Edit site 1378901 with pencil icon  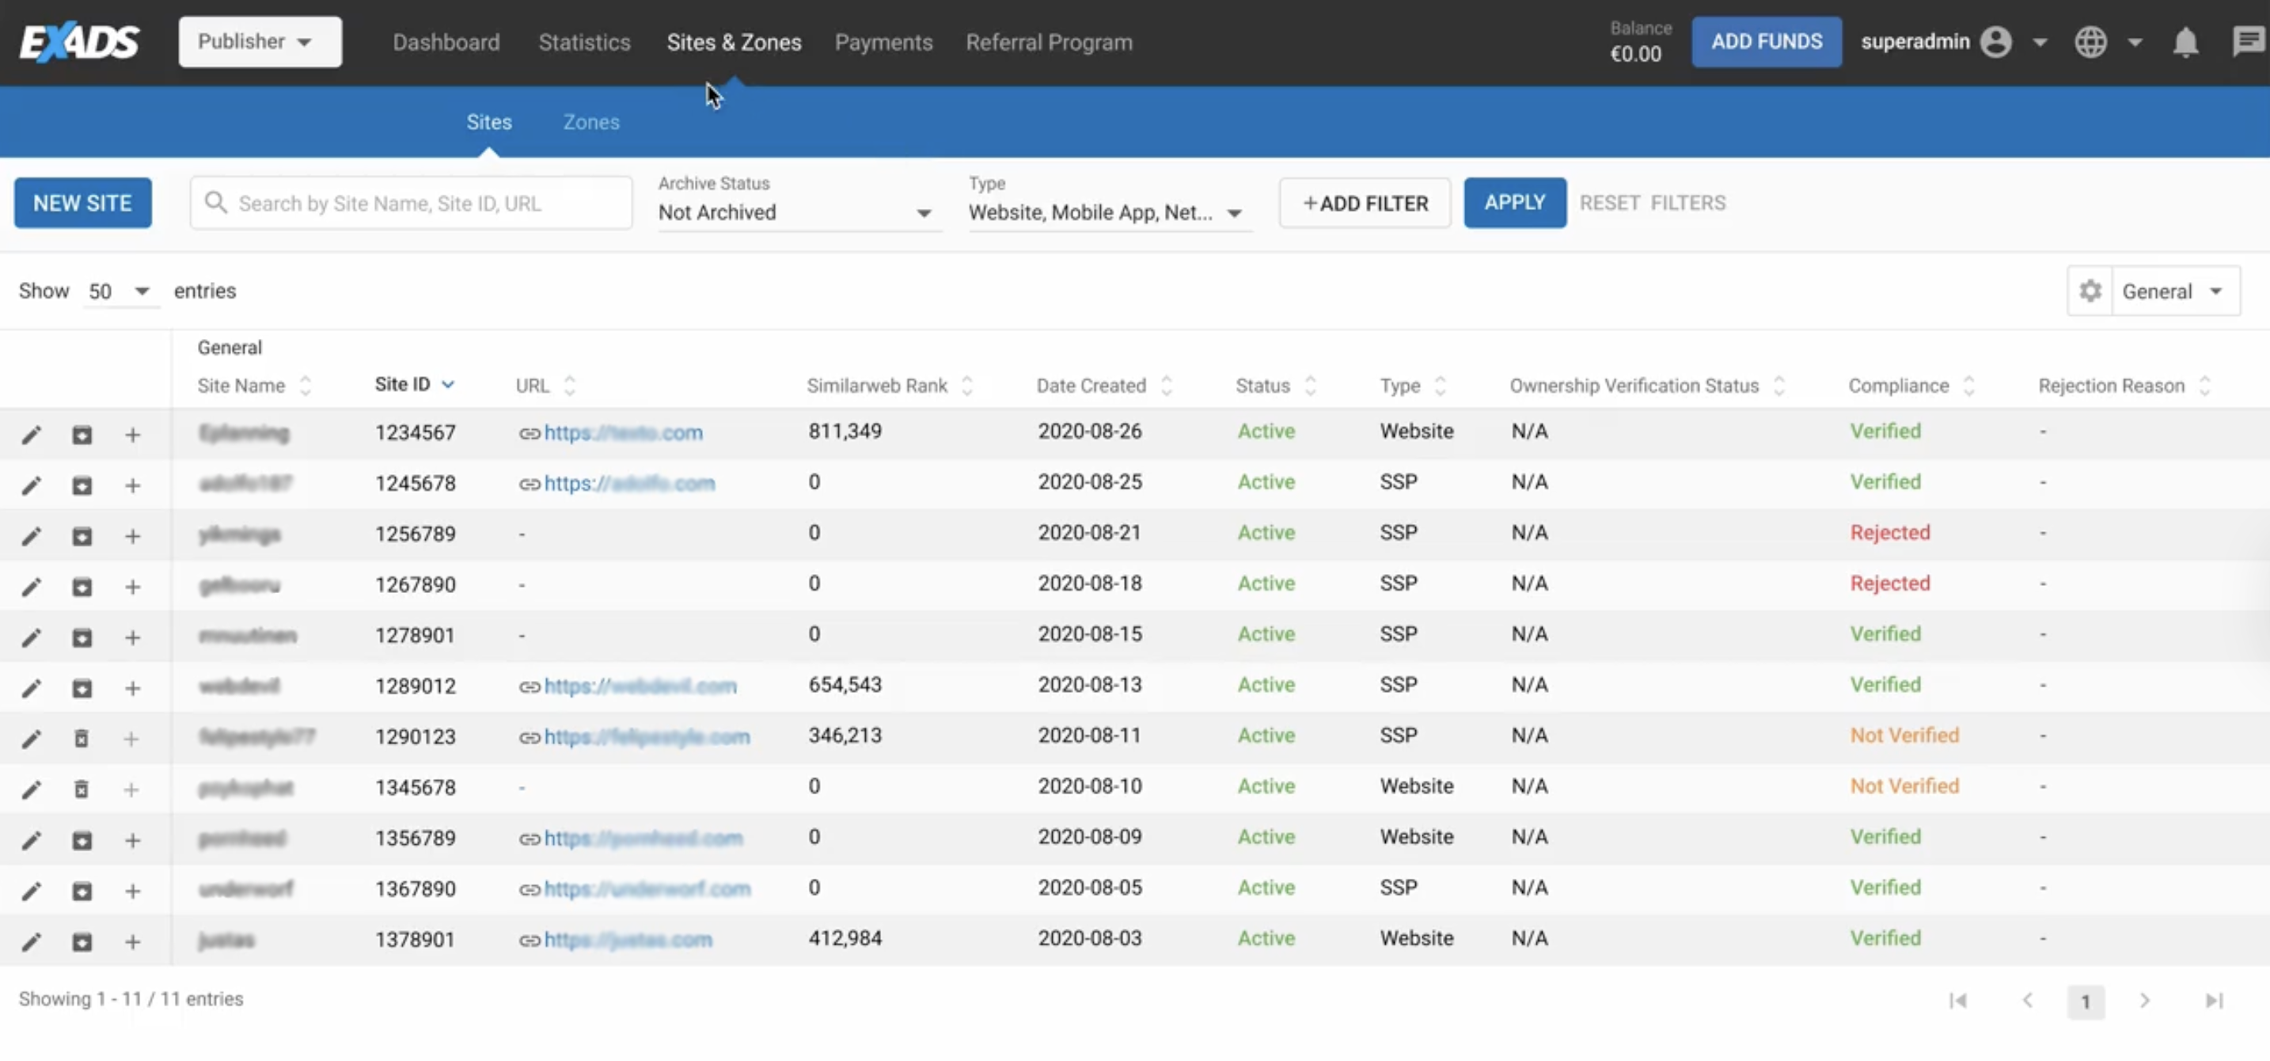point(31,942)
